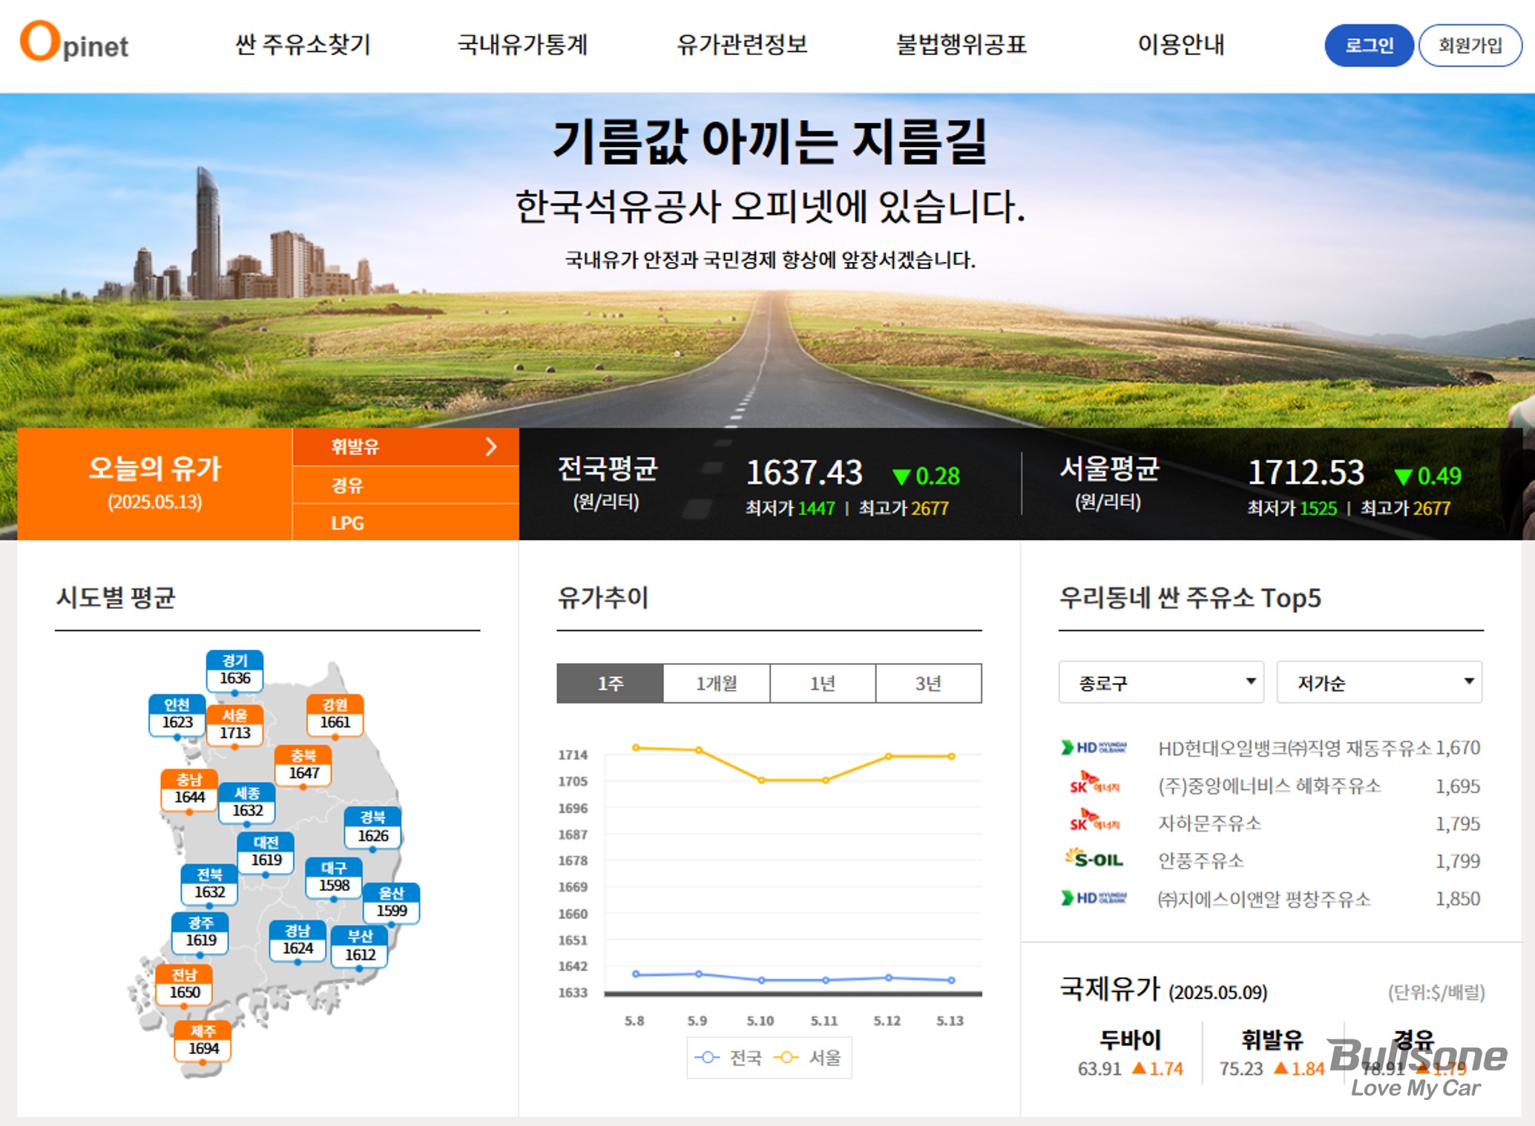This screenshot has width=1535, height=1126.
Task: Click the 회원가입 button
Action: [1470, 45]
